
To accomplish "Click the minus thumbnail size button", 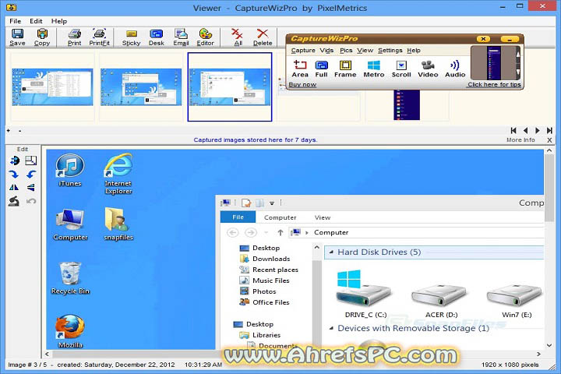I will pyautogui.click(x=19, y=131).
